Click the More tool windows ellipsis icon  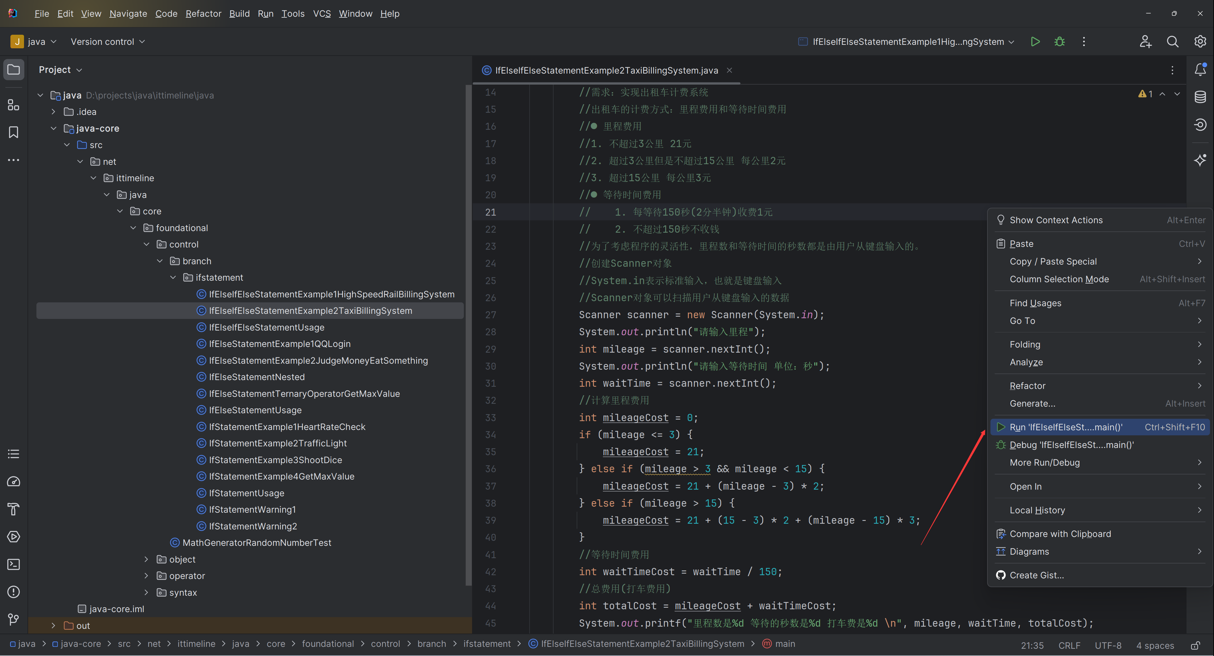[x=14, y=160]
